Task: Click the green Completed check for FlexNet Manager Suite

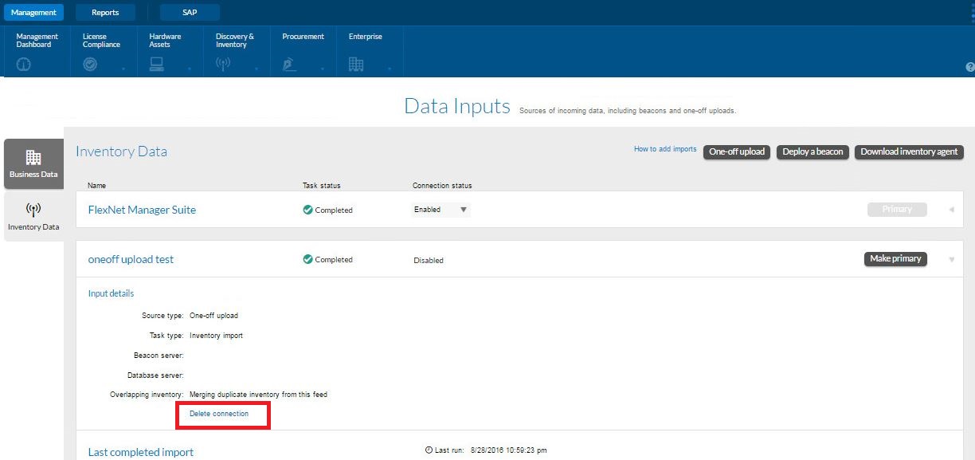Action: [x=307, y=210]
